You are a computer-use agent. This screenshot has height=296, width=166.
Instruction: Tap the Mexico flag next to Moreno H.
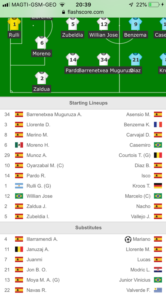click(19, 145)
